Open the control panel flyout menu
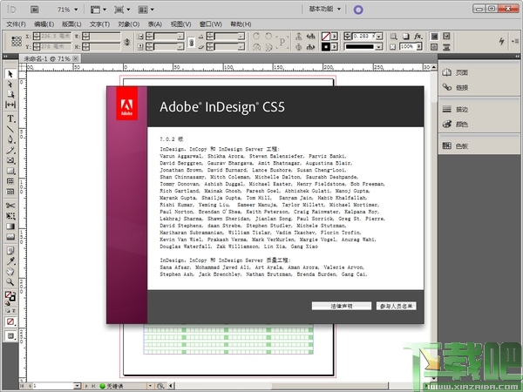The height and width of the screenshot is (392, 523). [514, 41]
